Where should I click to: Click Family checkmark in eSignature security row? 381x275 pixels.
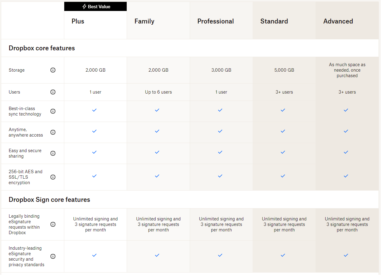157,255
